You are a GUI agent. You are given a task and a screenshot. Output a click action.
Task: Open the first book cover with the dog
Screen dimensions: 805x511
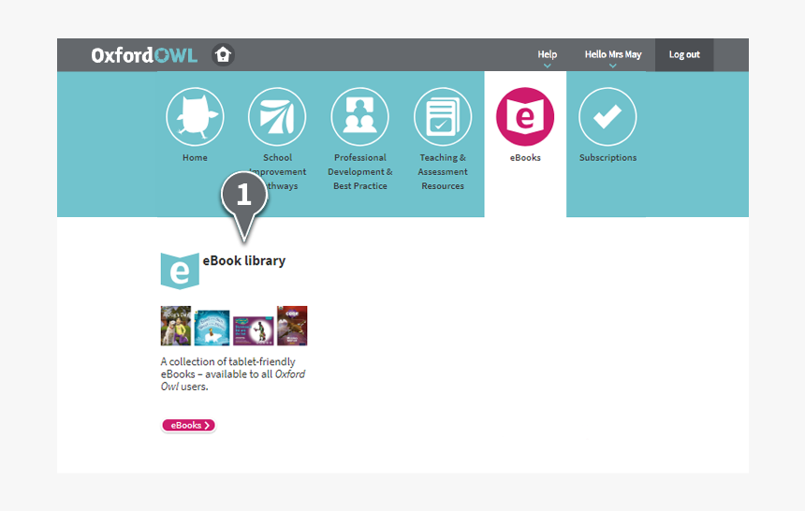176,326
